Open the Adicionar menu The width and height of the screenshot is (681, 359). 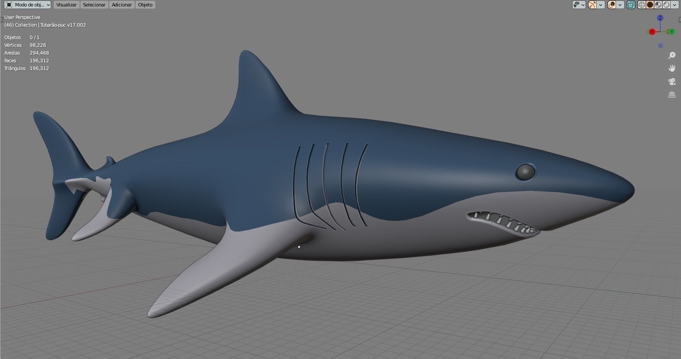pos(122,5)
